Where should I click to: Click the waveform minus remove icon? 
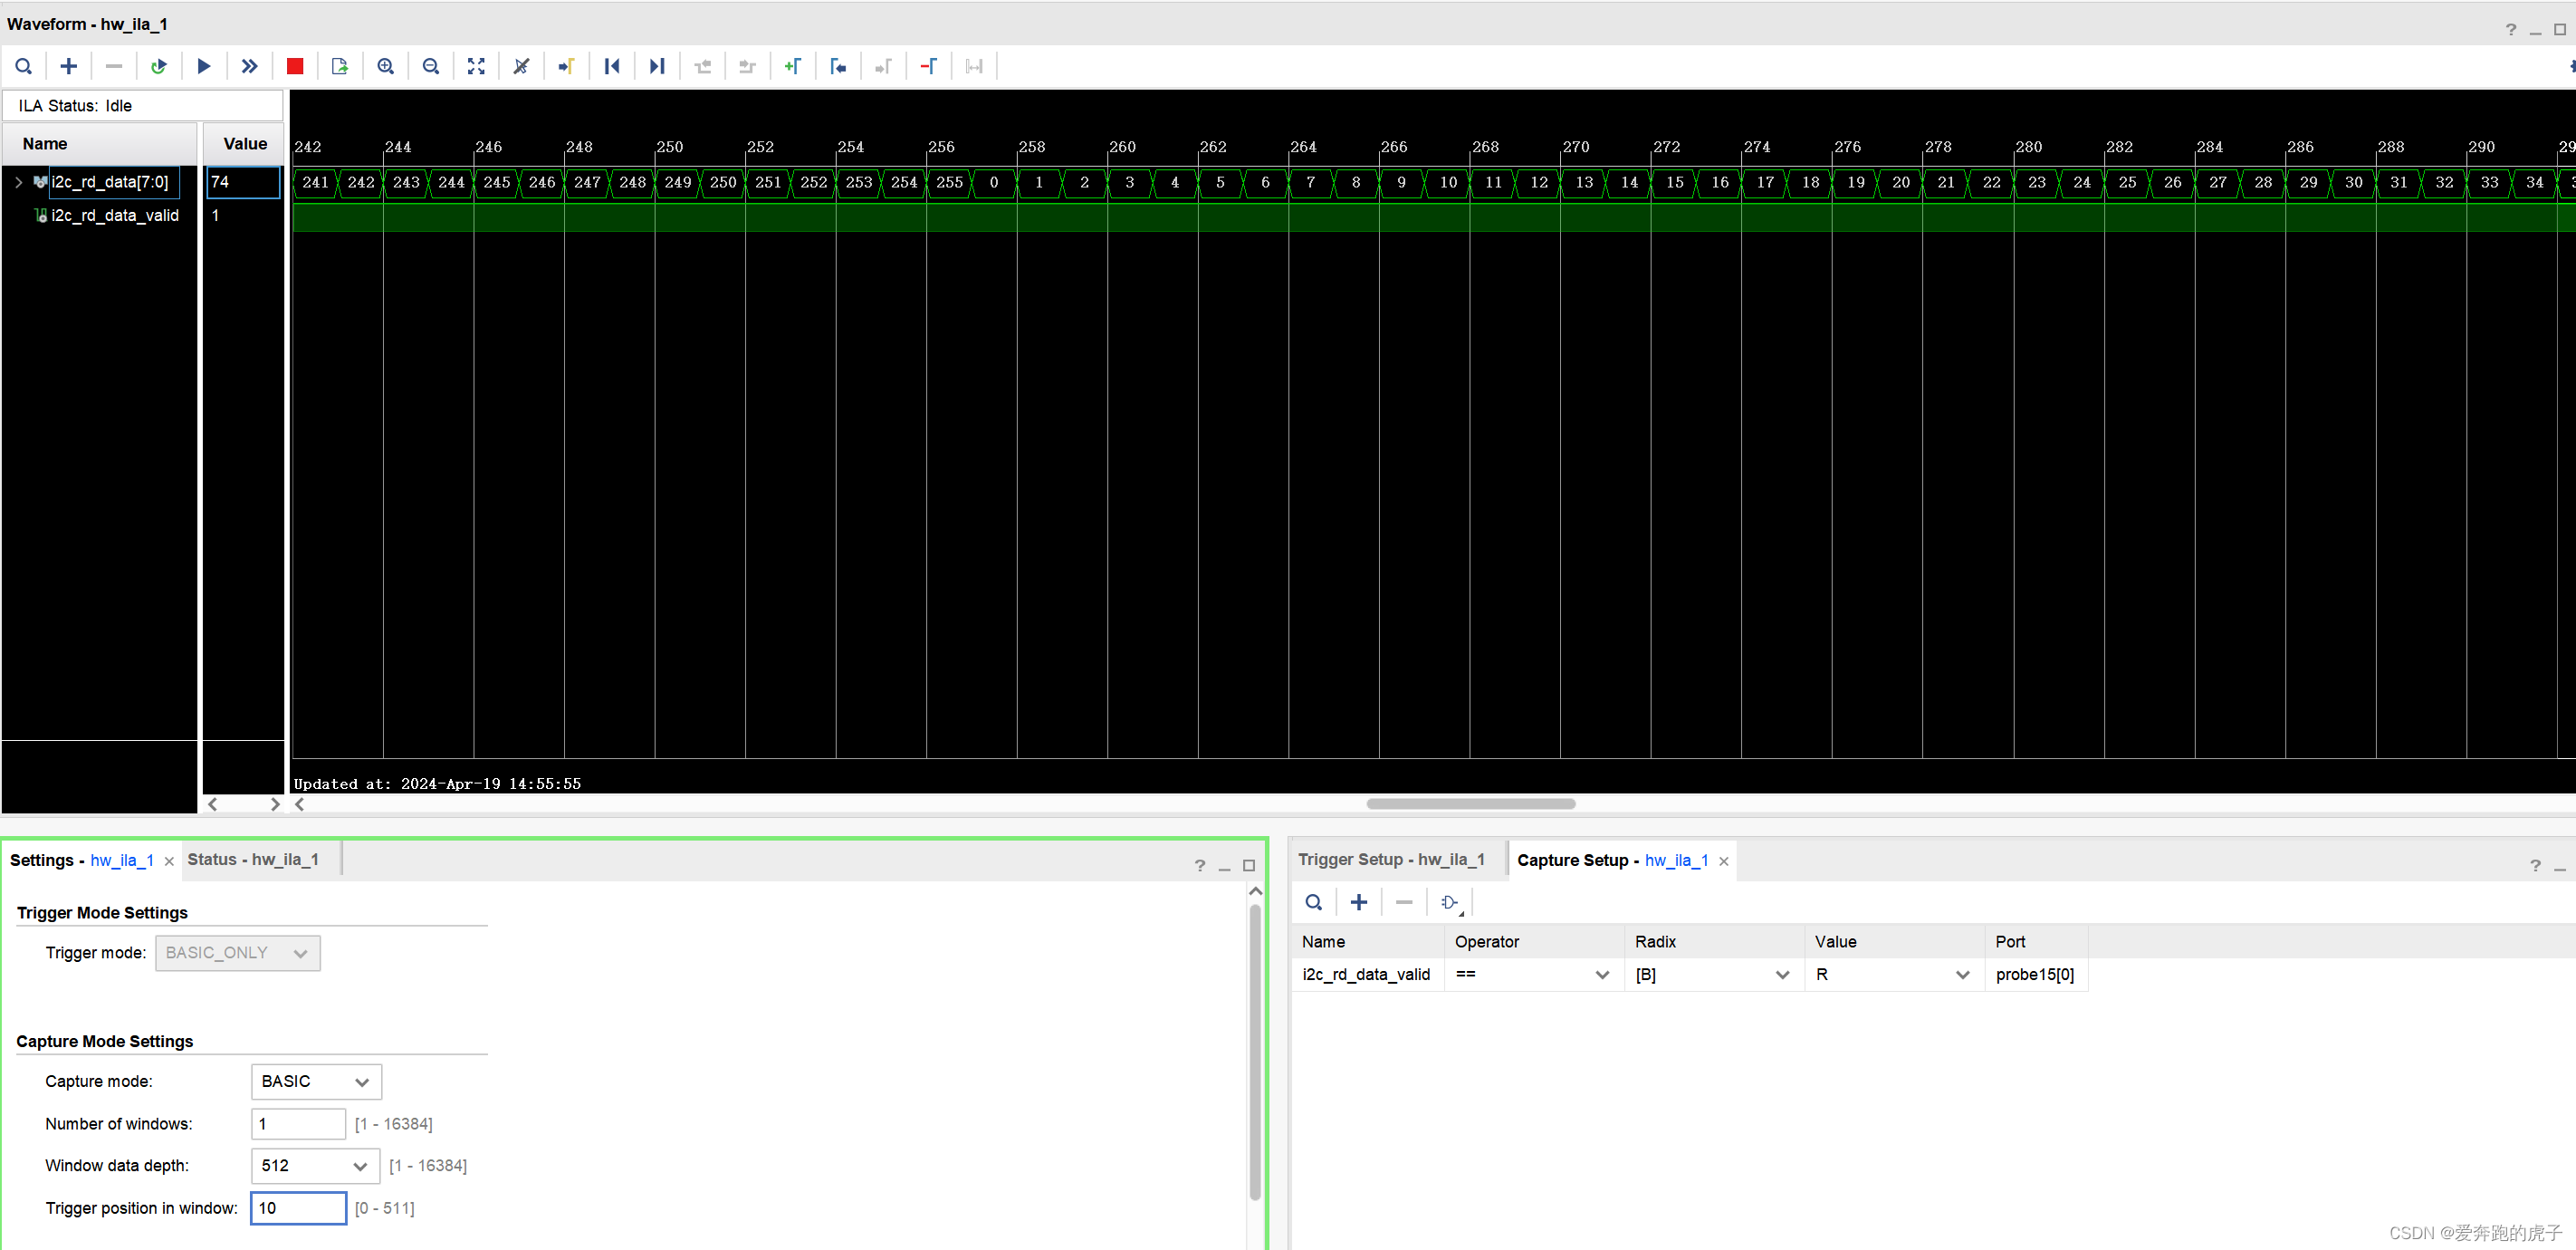(x=113, y=66)
